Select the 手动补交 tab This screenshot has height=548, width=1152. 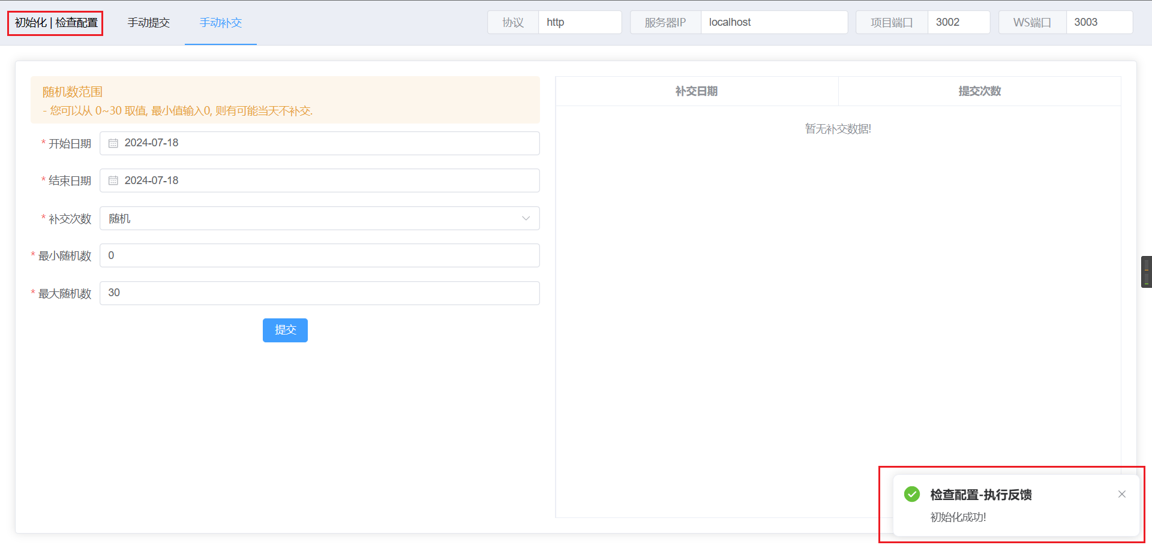click(x=221, y=23)
